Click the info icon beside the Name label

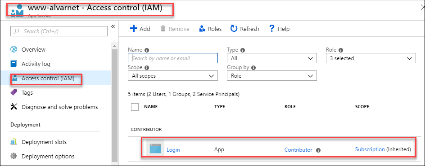[147, 50]
